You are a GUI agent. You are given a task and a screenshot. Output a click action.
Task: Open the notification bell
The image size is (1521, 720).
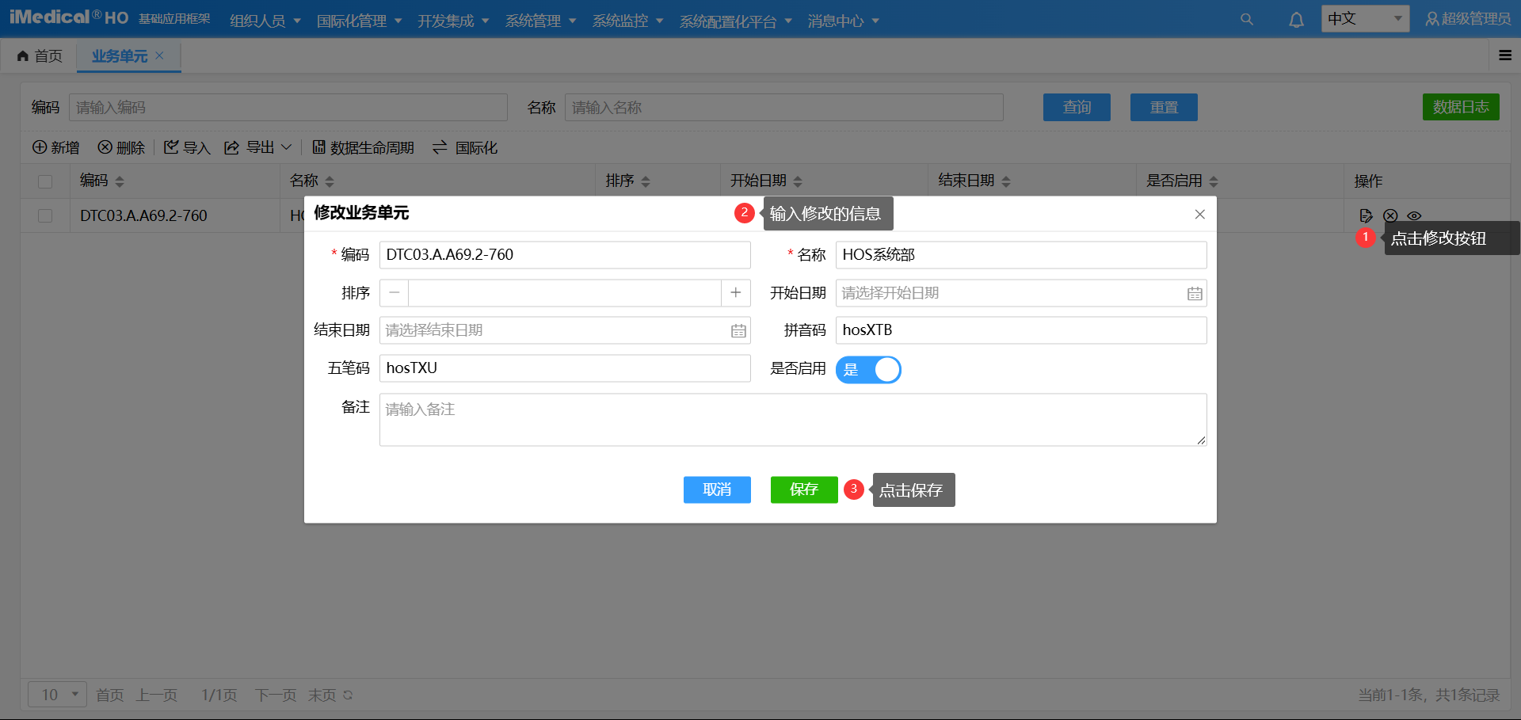point(1296,20)
